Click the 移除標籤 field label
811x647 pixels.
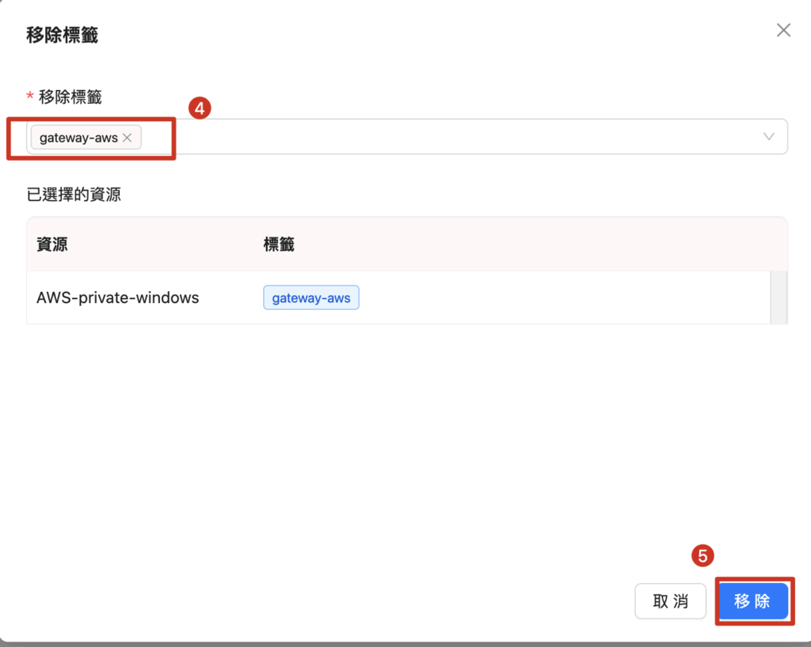pos(70,97)
